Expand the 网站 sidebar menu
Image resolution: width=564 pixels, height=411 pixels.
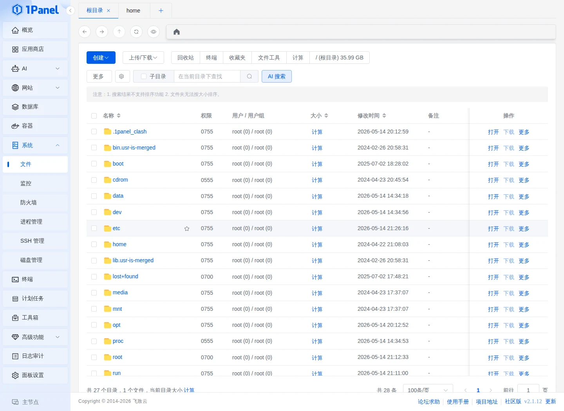coord(35,88)
